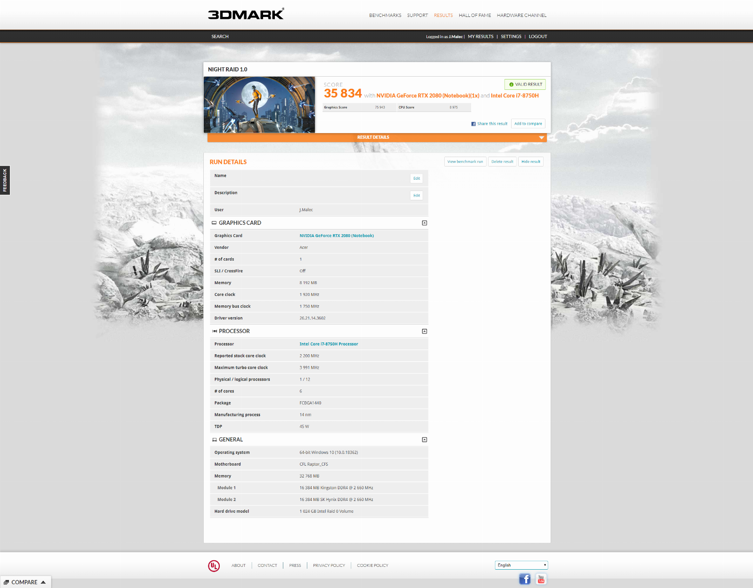Viewport: 753px width, 588px height.
Task: Click the score value 35 834
Action: tap(343, 94)
